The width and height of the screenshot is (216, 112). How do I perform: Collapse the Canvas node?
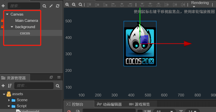coord(7,14)
